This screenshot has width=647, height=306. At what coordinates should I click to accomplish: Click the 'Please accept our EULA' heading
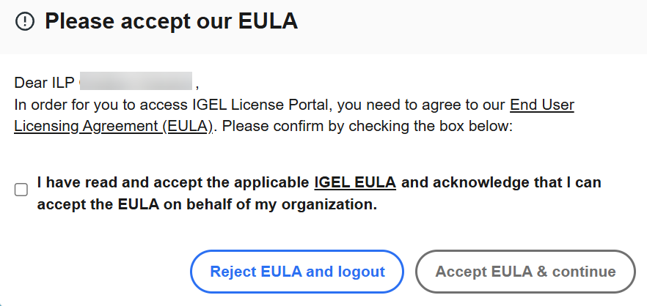tap(171, 22)
